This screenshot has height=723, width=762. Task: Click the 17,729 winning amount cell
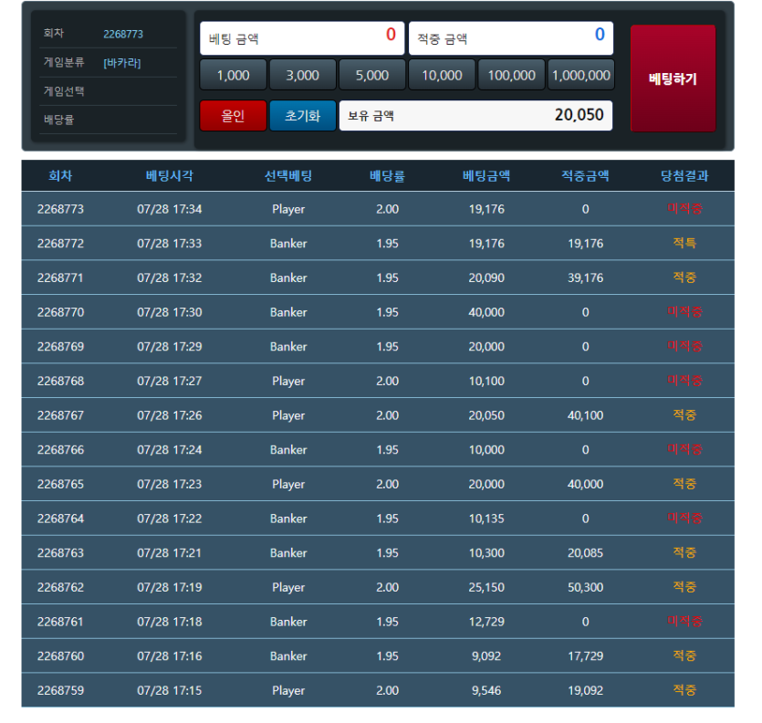click(x=586, y=656)
